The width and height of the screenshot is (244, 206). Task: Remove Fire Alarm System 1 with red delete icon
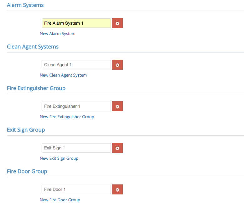(117, 23)
